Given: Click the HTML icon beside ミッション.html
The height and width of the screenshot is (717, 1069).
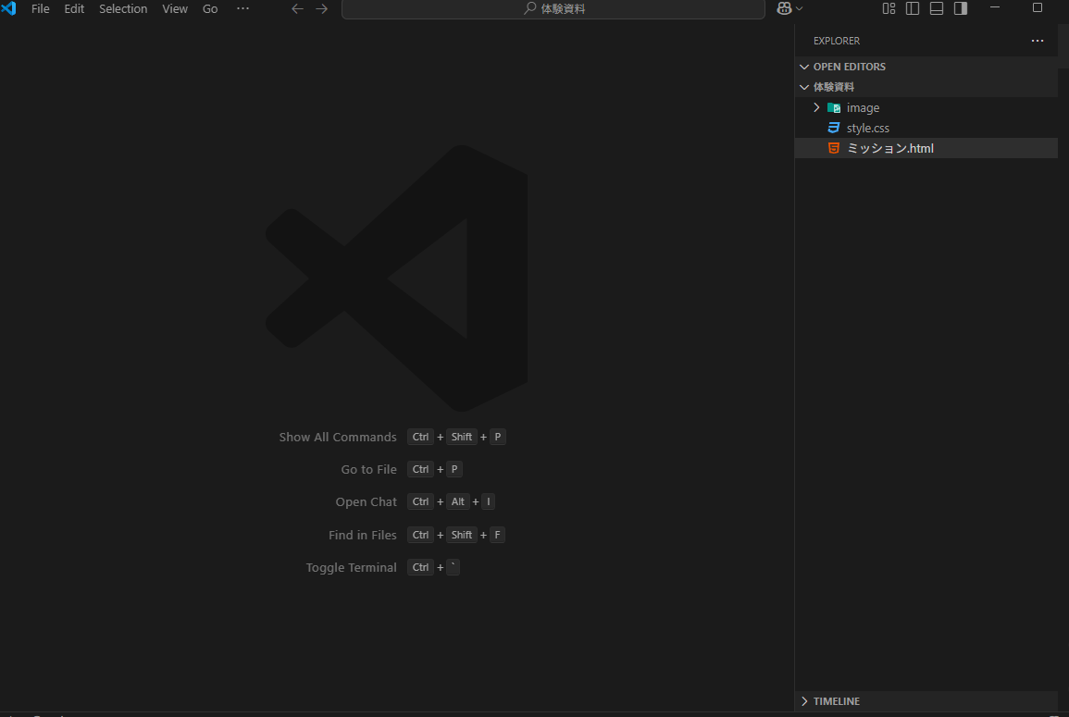Looking at the screenshot, I should [x=834, y=149].
